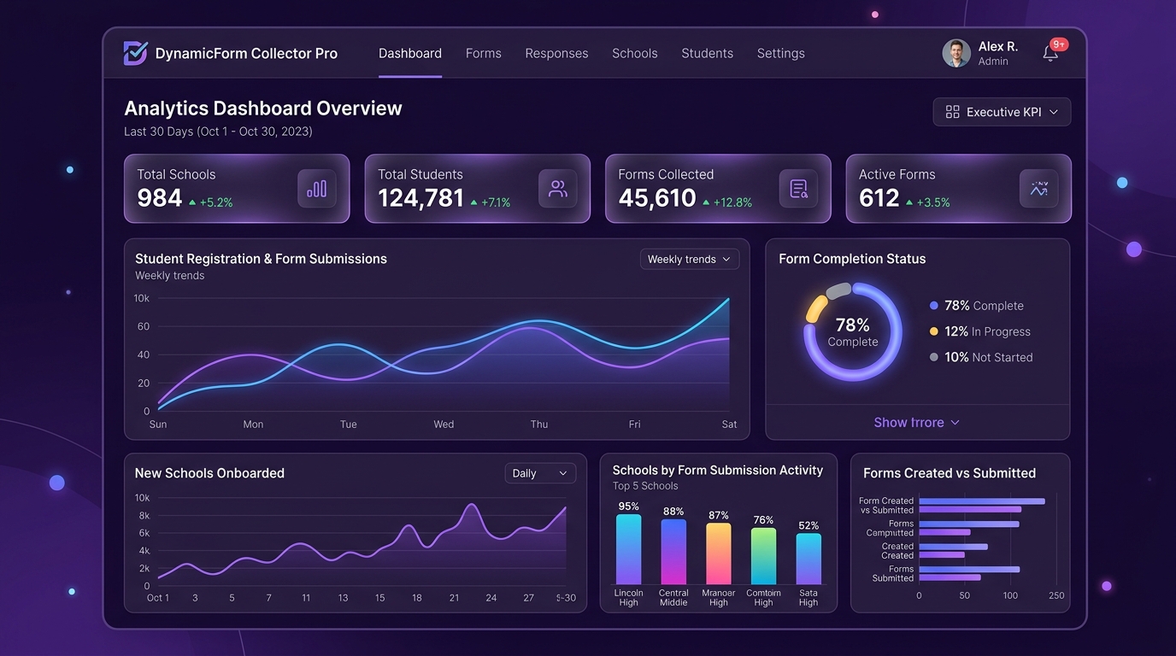The height and width of the screenshot is (656, 1176).
Task: Click the "New Schools Onboarded" chart title
Action: 209,473
